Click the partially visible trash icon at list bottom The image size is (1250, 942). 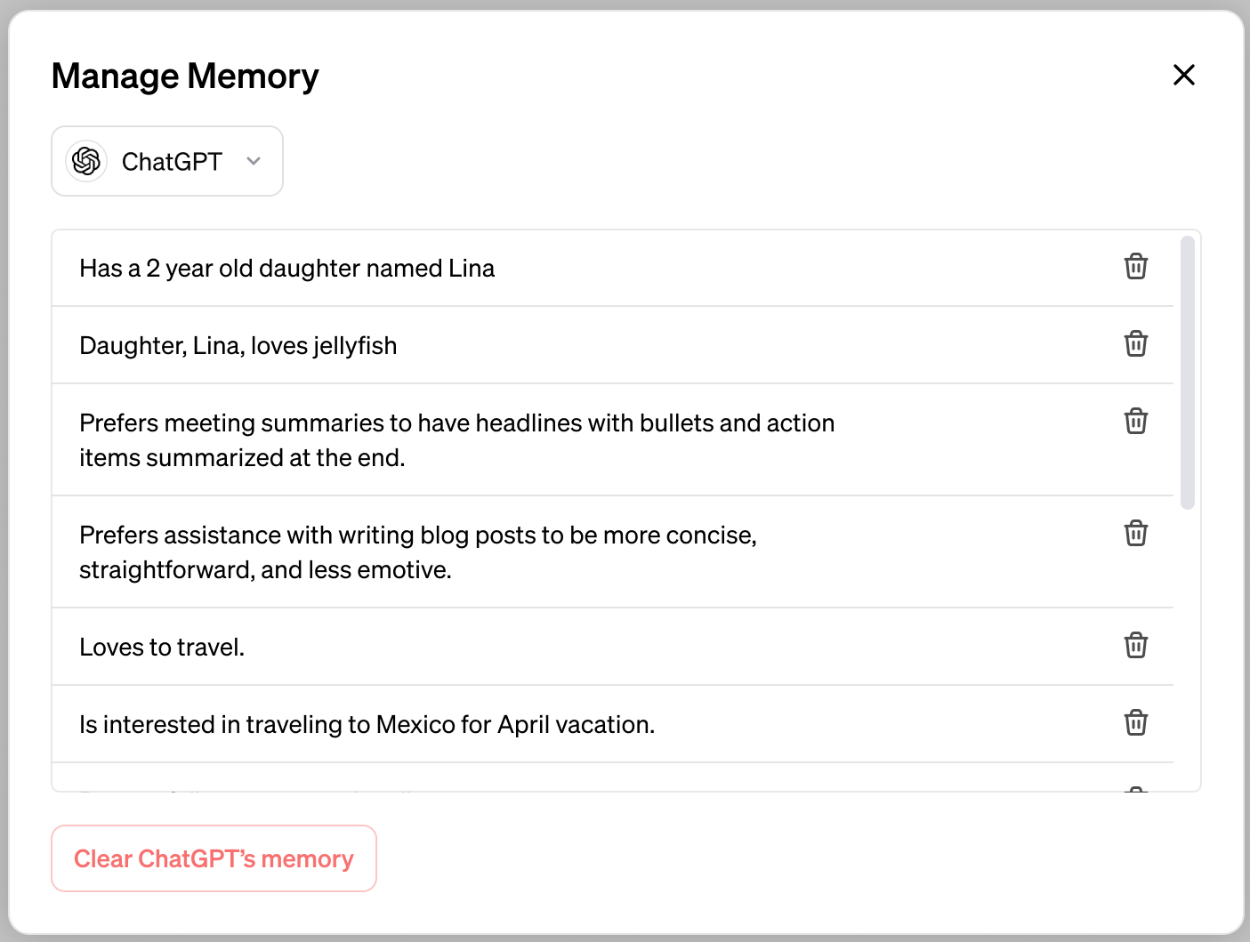coord(1136,788)
